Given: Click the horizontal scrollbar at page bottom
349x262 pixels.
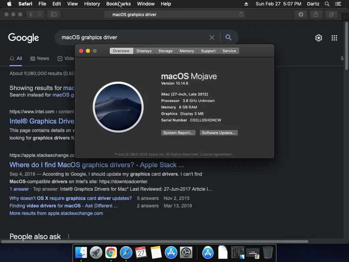Looking at the screenshot, I should pyautogui.click(x=155, y=242).
